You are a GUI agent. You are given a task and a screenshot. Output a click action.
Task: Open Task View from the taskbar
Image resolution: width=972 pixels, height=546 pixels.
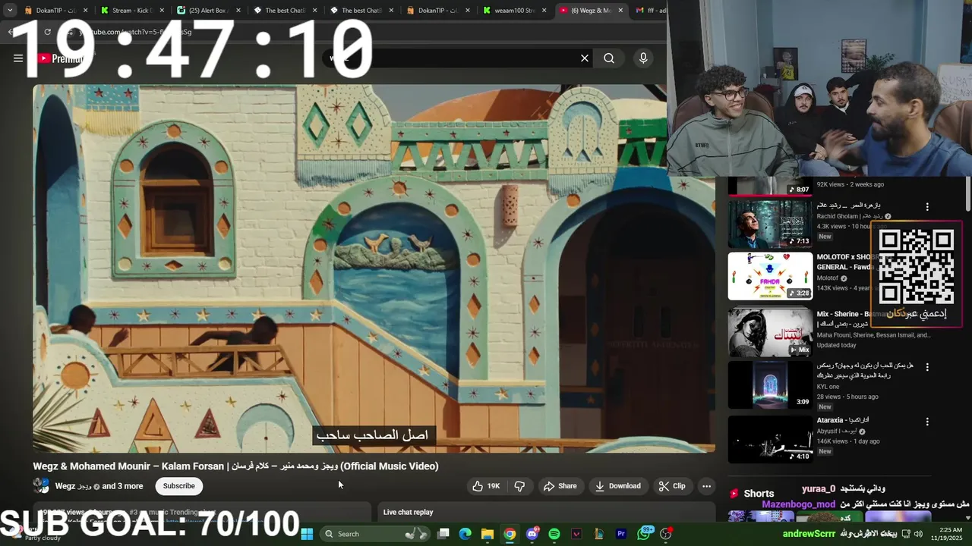click(x=443, y=534)
